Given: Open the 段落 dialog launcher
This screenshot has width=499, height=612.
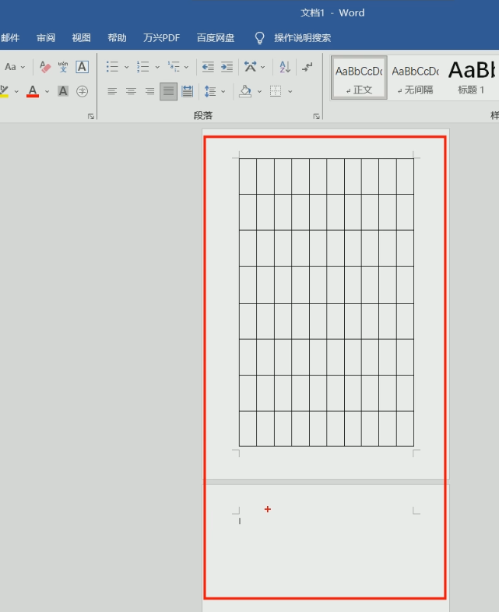Looking at the screenshot, I should click(316, 116).
